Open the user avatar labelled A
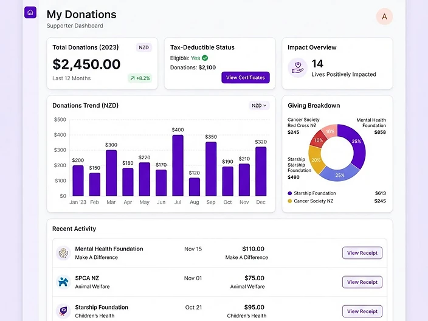Image resolution: width=428 pixels, height=321 pixels. click(x=384, y=16)
